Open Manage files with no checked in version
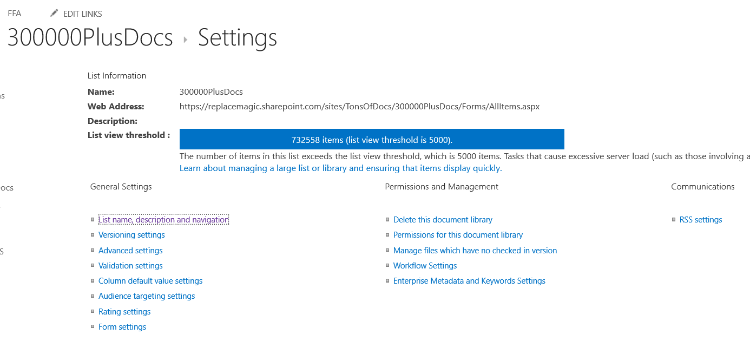Image resolution: width=750 pixels, height=354 pixels. [475, 251]
